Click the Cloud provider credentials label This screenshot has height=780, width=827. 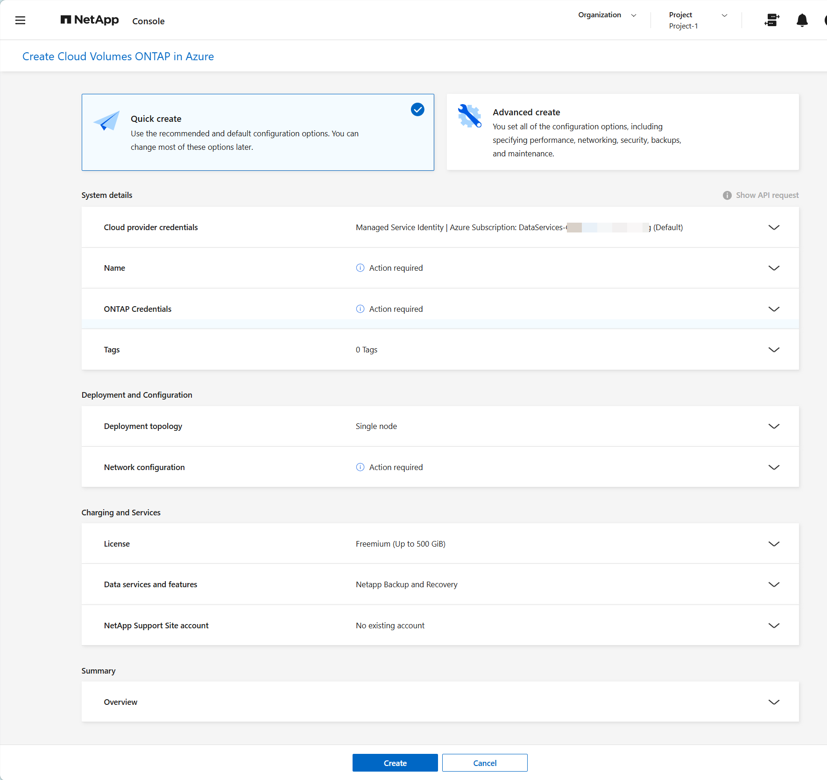tap(151, 227)
